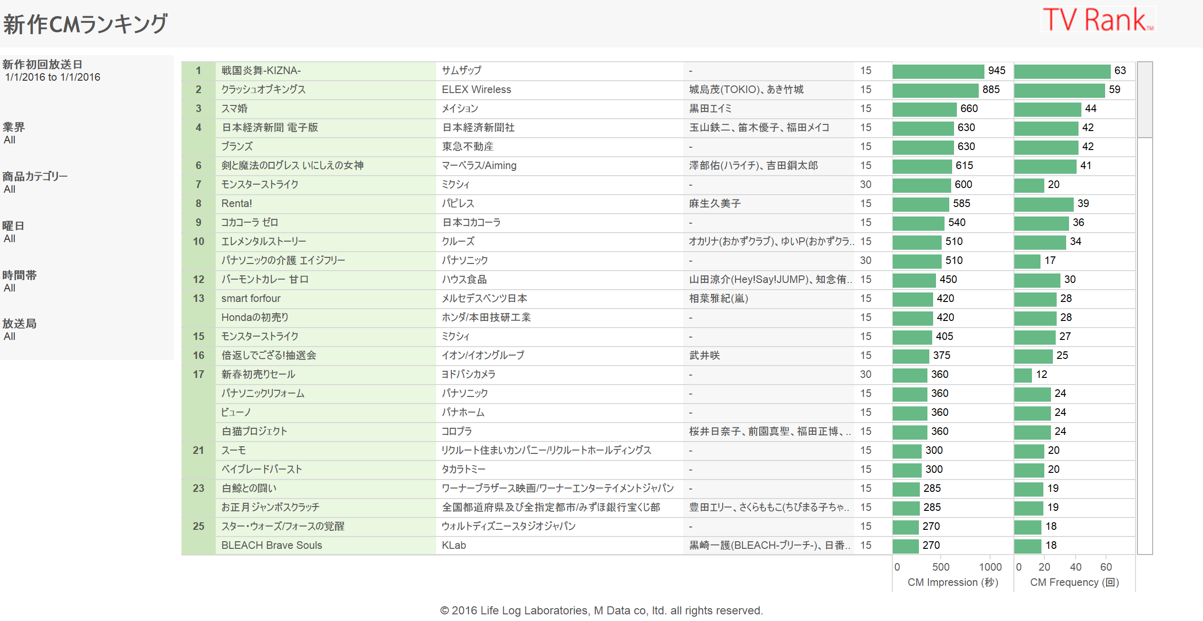Select the クラッシュオブキングス product name

point(263,90)
